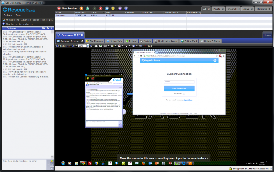Click the zoom percentage field showing 56%

pyautogui.click(x=82, y=46)
